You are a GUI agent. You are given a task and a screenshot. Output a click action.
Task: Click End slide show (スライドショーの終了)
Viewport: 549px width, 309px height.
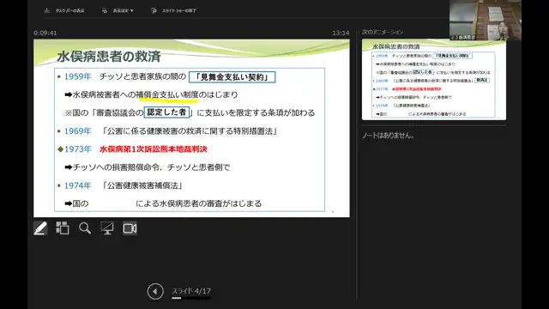point(179,11)
